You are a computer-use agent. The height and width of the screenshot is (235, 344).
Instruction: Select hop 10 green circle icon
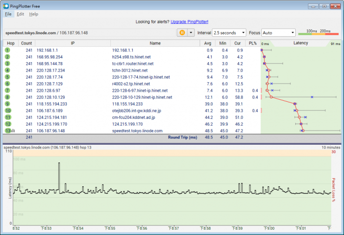[x=8, y=111]
